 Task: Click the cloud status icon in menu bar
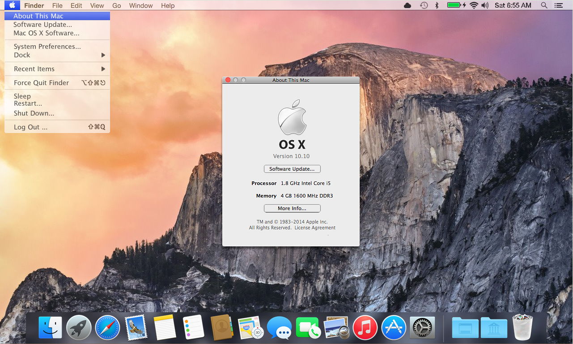click(x=407, y=5)
